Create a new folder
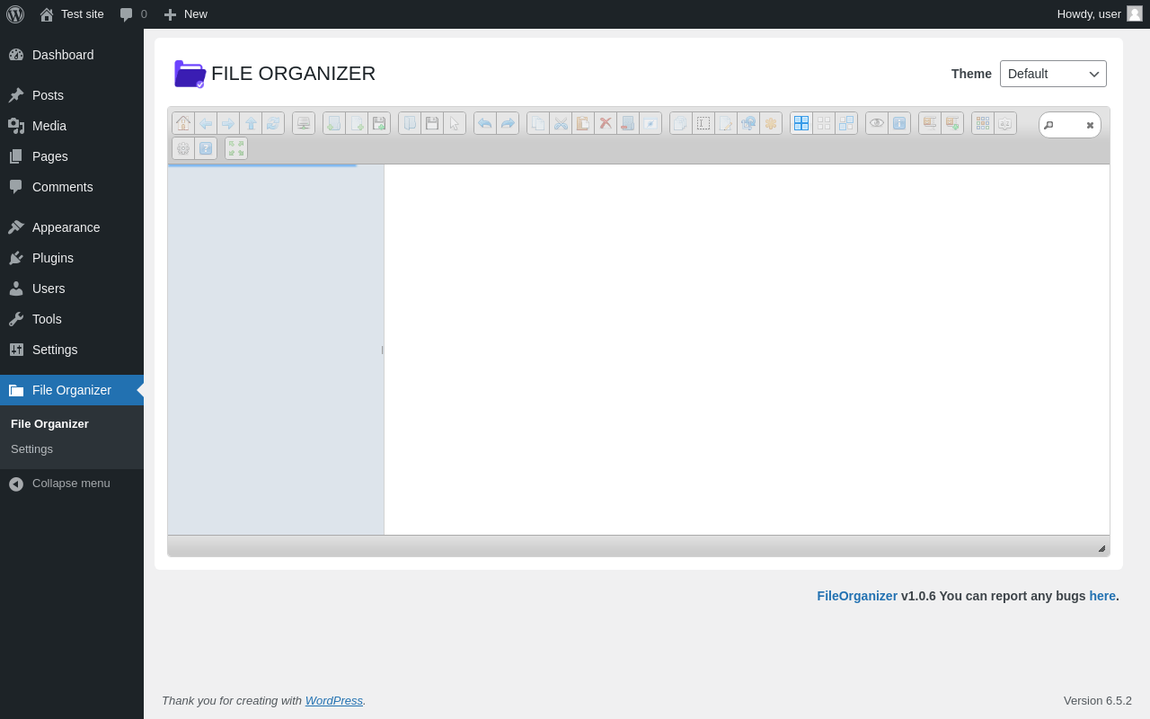Image resolution: width=1150 pixels, height=719 pixels. point(334,123)
